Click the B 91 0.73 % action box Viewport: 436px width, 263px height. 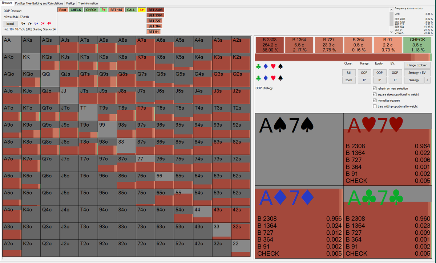pyautogui.click(x=388, y=45)
